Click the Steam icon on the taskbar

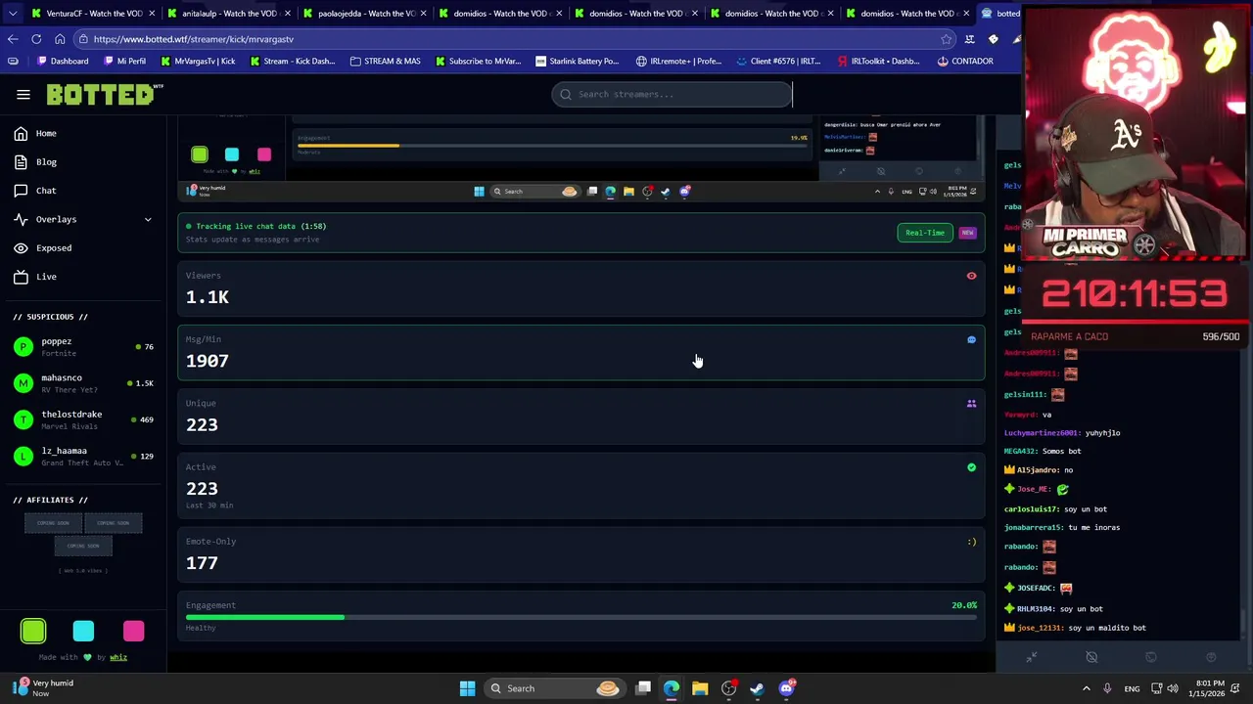pyautogui.click(x=757, y=688)
